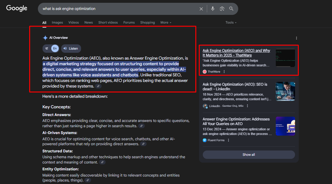Viewport: 332px width, 184px height.
Task: Click the 'Direct Answers:' subheading
Action: click(x=57, y=114)
